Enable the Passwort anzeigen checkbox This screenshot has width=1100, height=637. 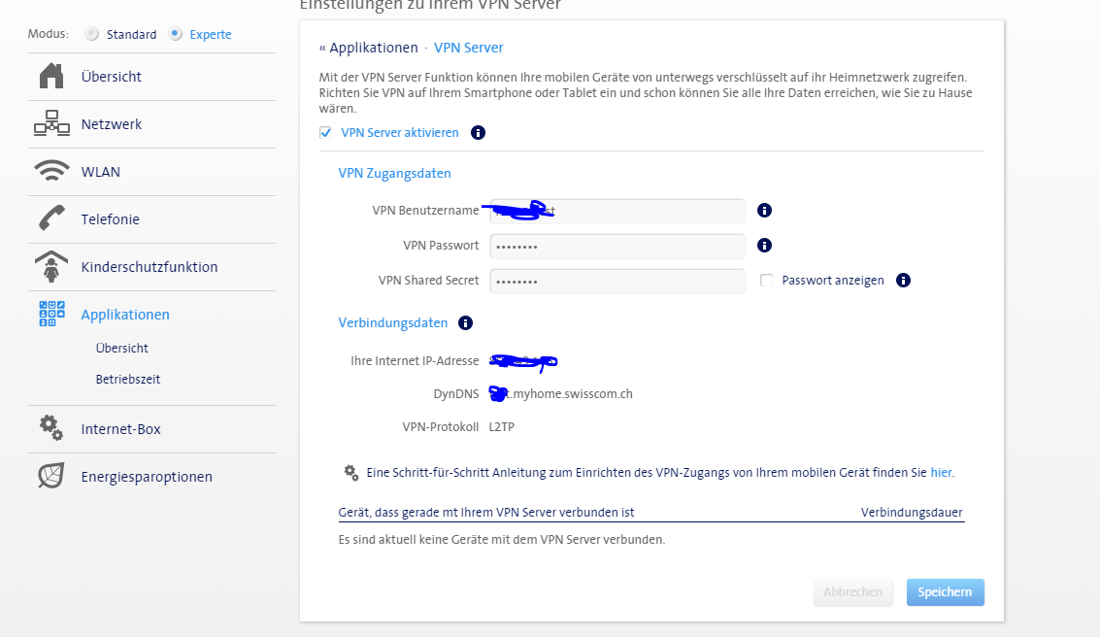pos(767,281)
